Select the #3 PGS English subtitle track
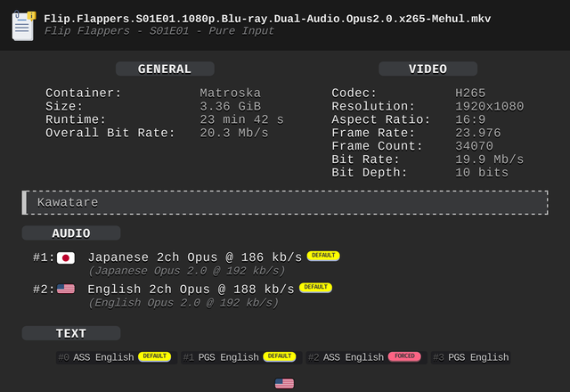This screenshot has height=392, width=570. point(471,357)
